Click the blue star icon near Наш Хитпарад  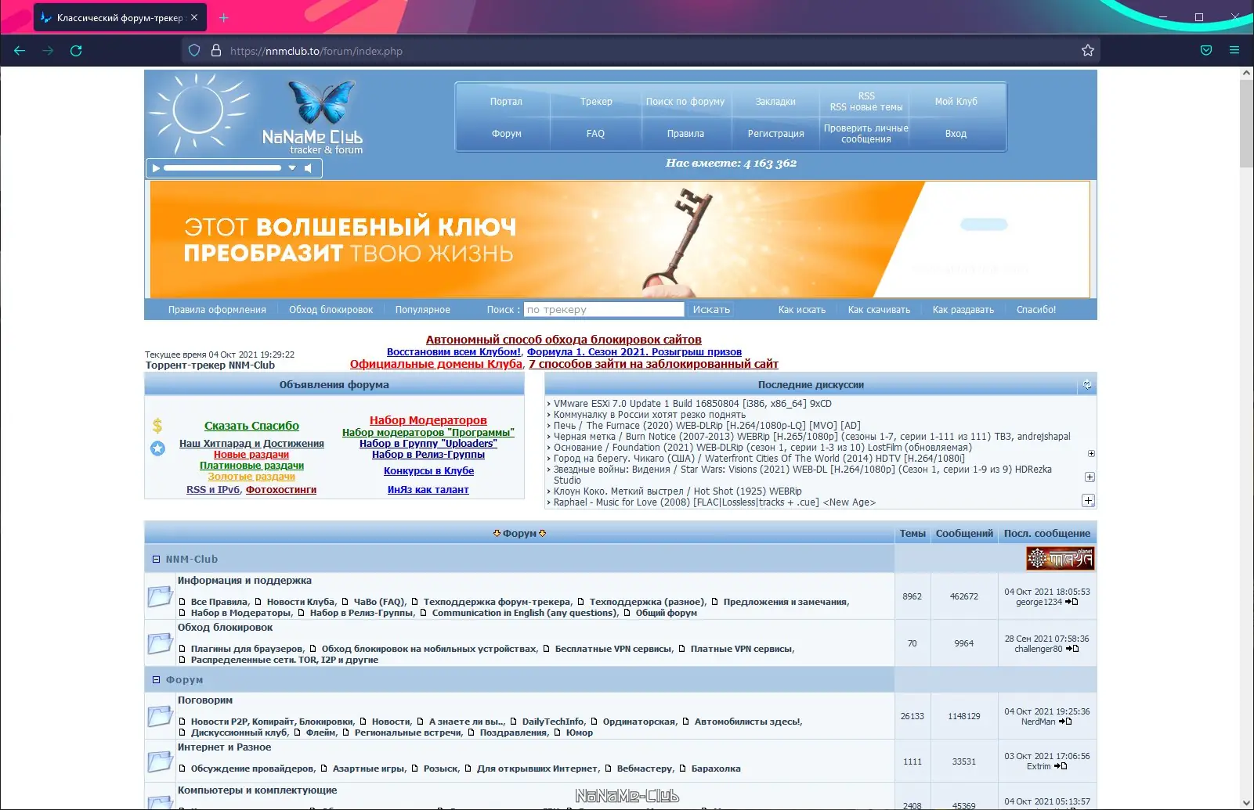(x=157, y=448)
